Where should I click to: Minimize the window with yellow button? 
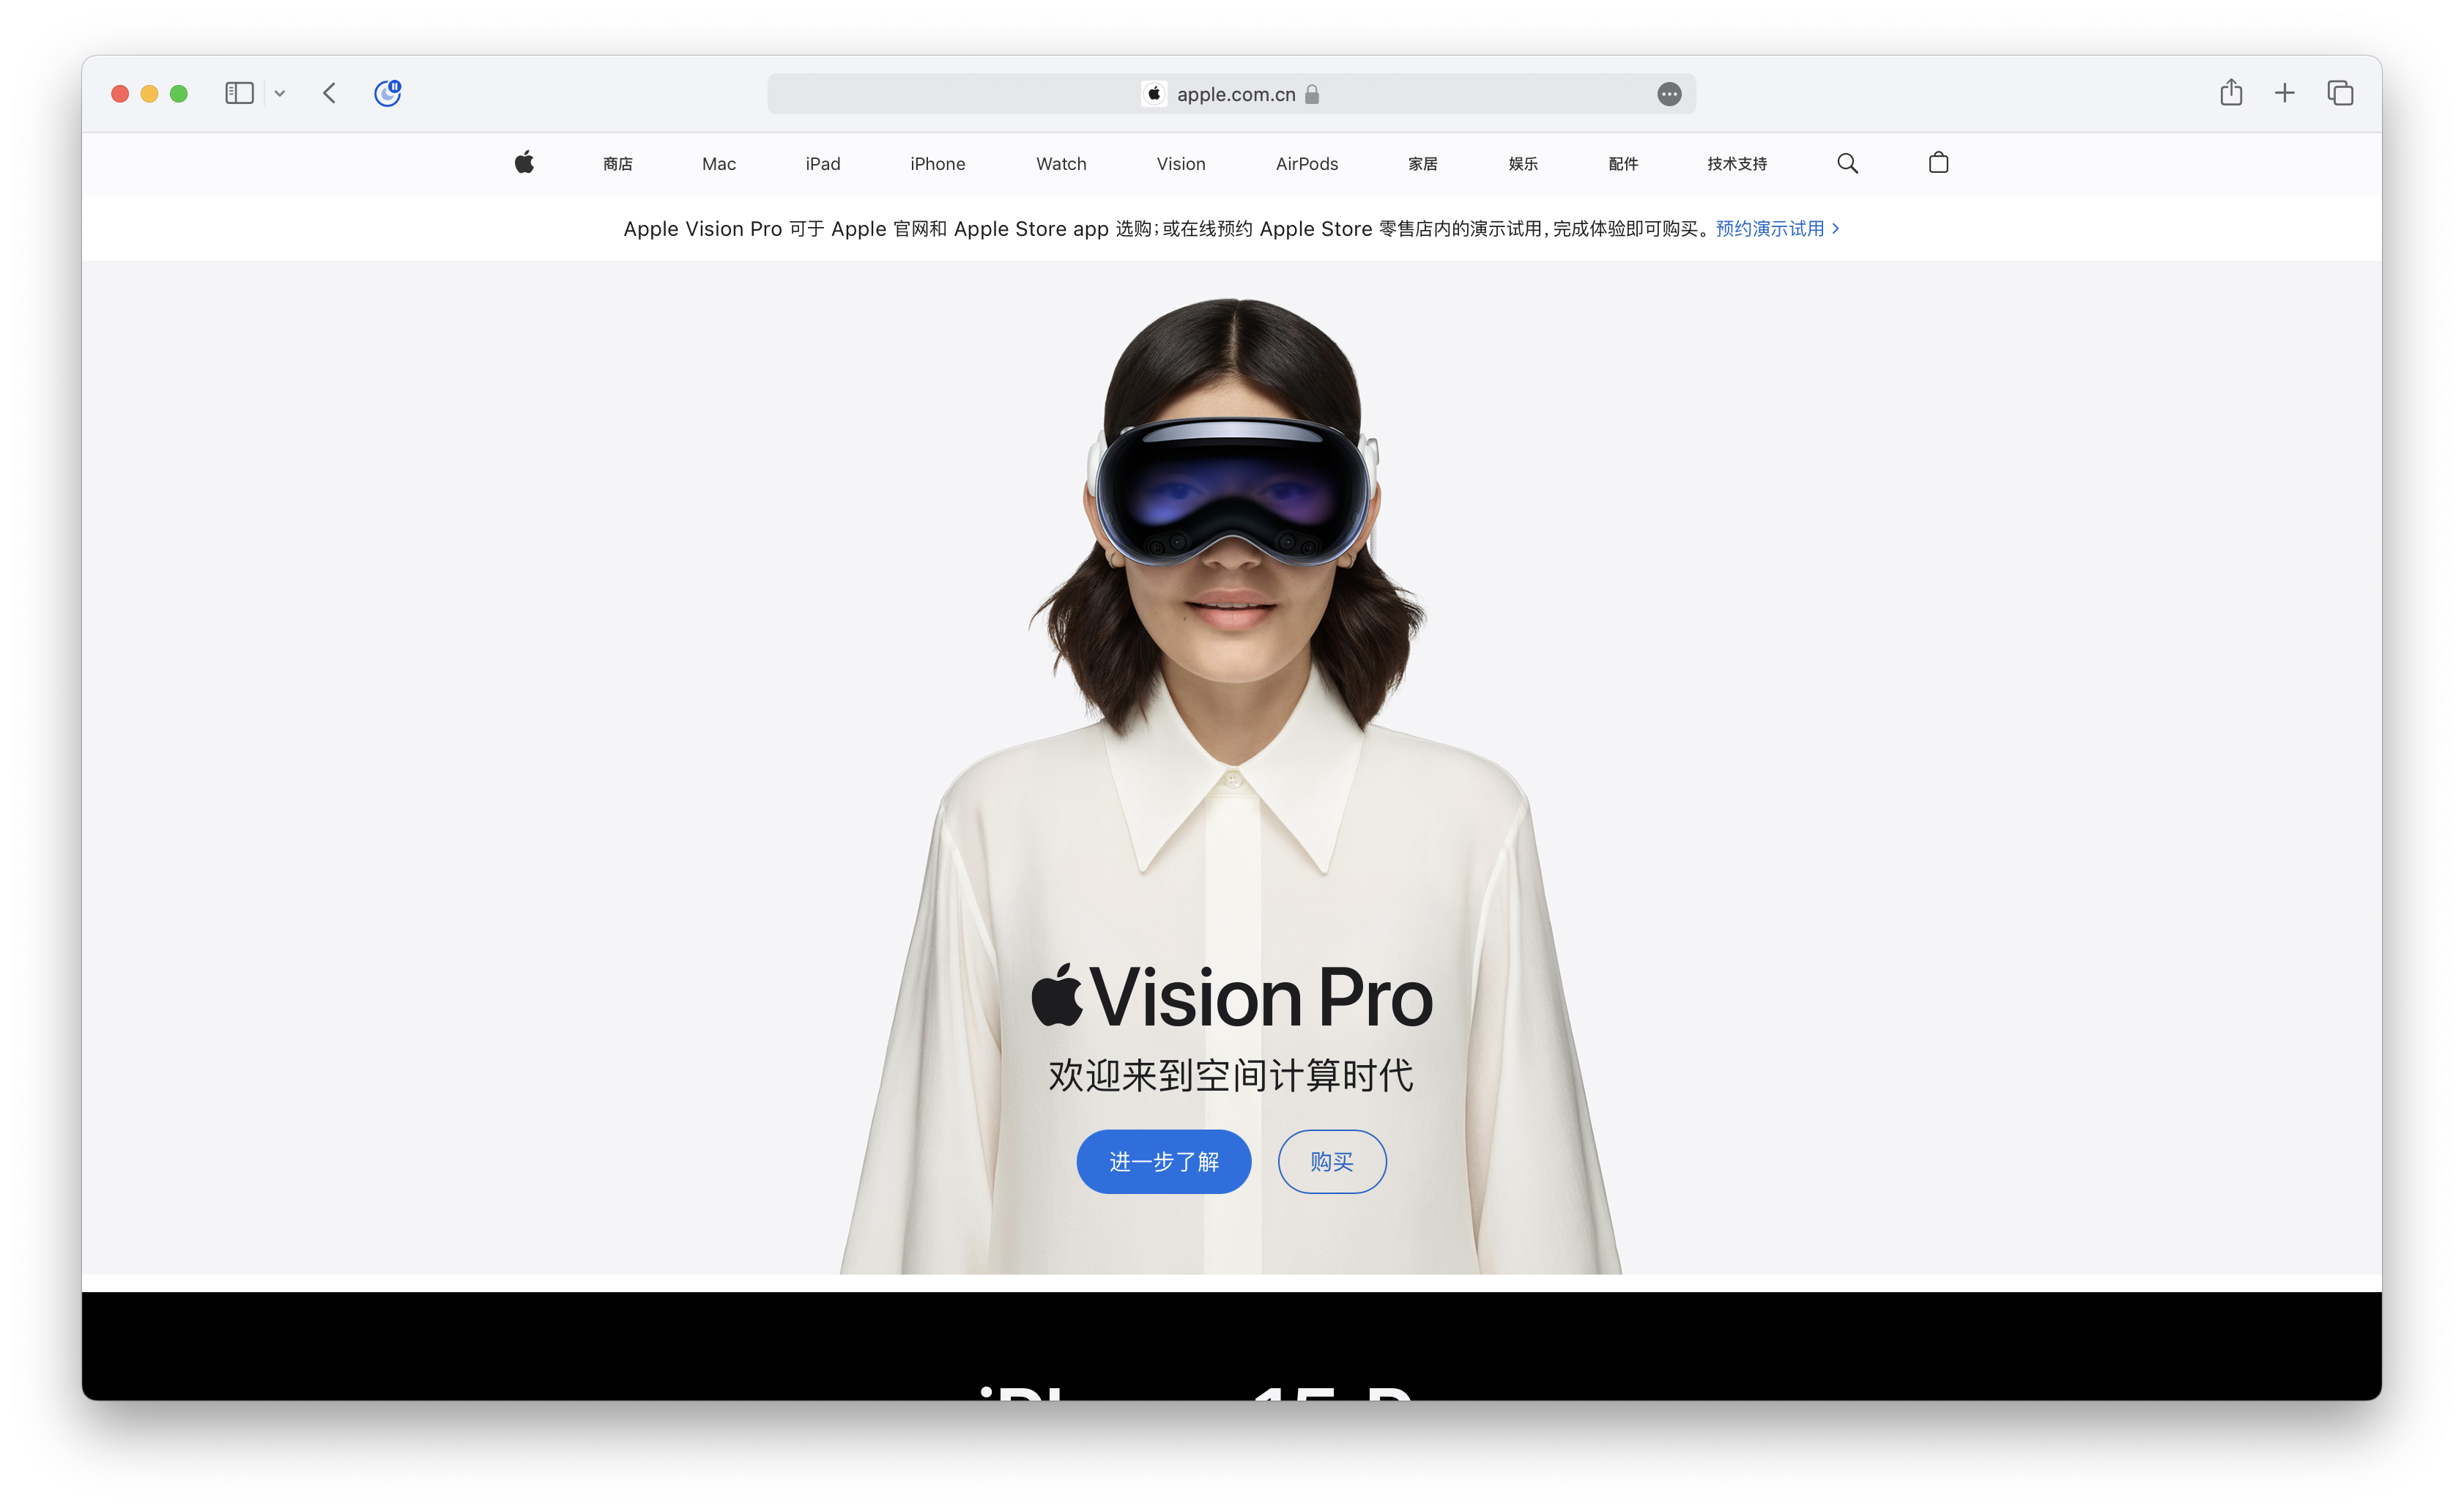(x=149, y=93)
